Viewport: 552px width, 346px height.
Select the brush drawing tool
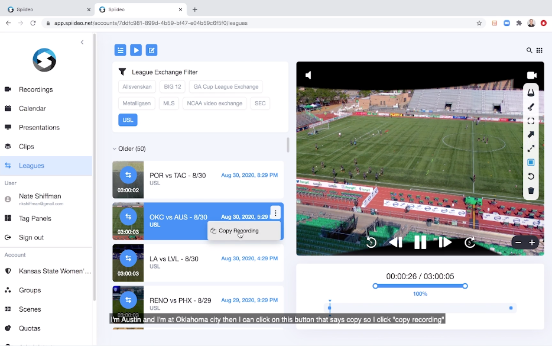[531, 107]
